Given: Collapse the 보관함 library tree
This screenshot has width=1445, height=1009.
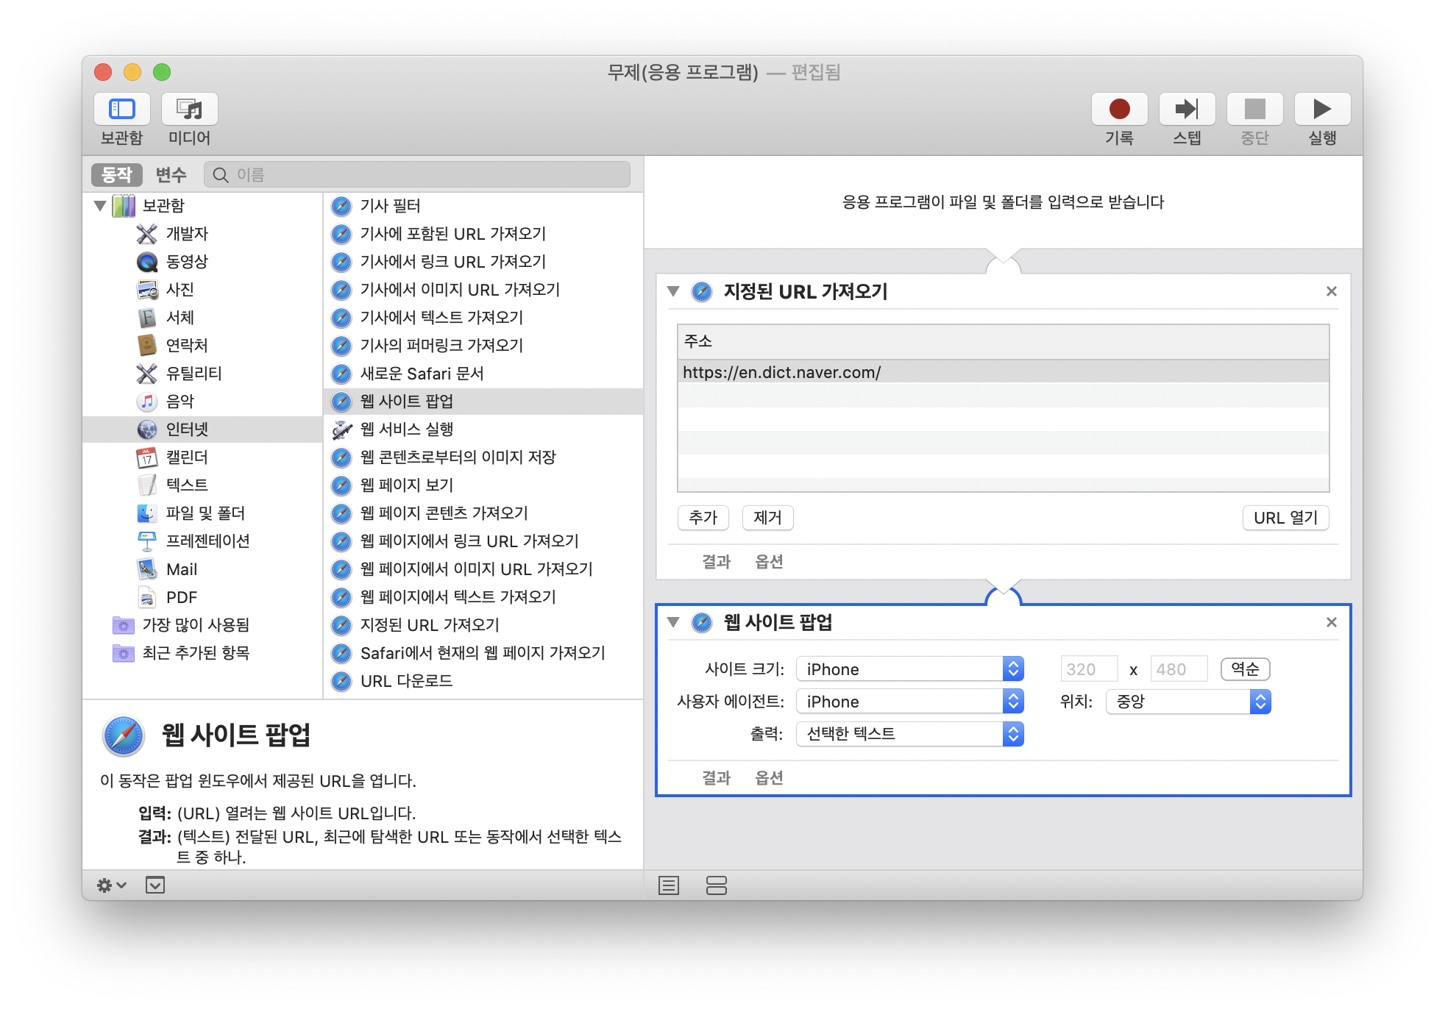Looking at the screenshot, I should click(100, 206).
